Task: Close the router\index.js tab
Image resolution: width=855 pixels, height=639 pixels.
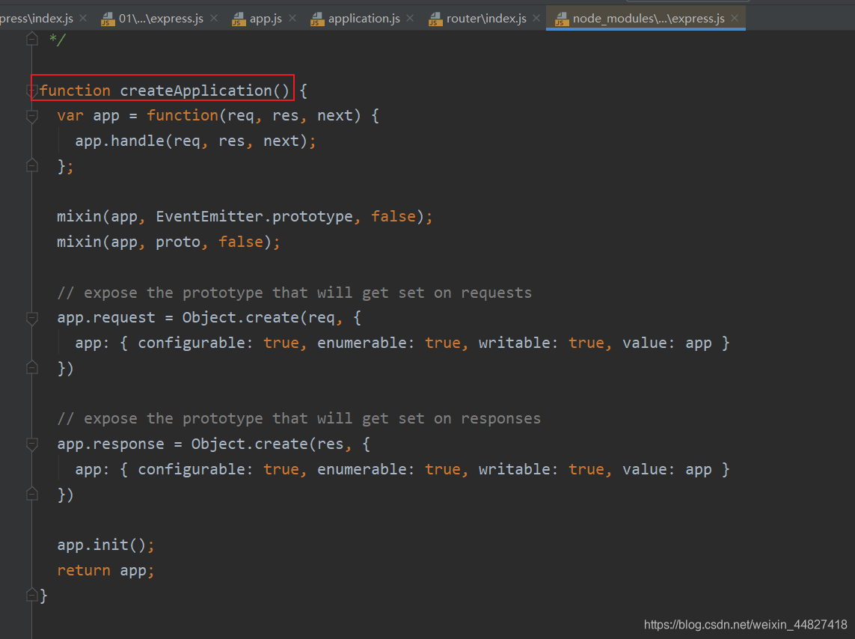Action: click(536, 18)
